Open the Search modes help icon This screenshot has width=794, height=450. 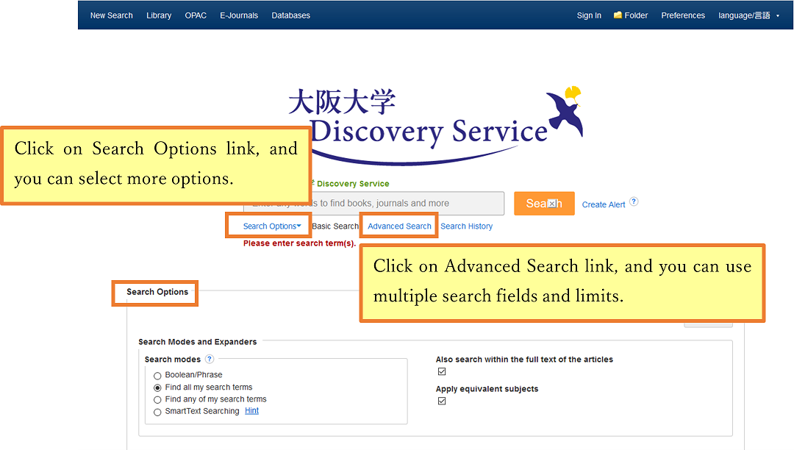coord(209,359)
